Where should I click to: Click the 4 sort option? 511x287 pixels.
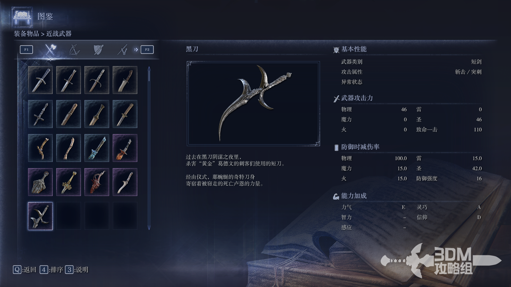pos(51,270)
